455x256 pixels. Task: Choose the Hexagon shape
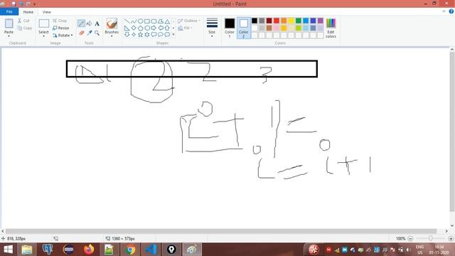pyautogui.click(x=147, y=28)
